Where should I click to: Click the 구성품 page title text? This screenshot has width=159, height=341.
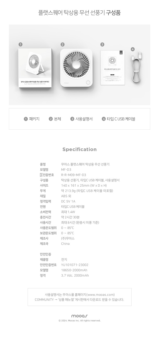pos(113,13)
